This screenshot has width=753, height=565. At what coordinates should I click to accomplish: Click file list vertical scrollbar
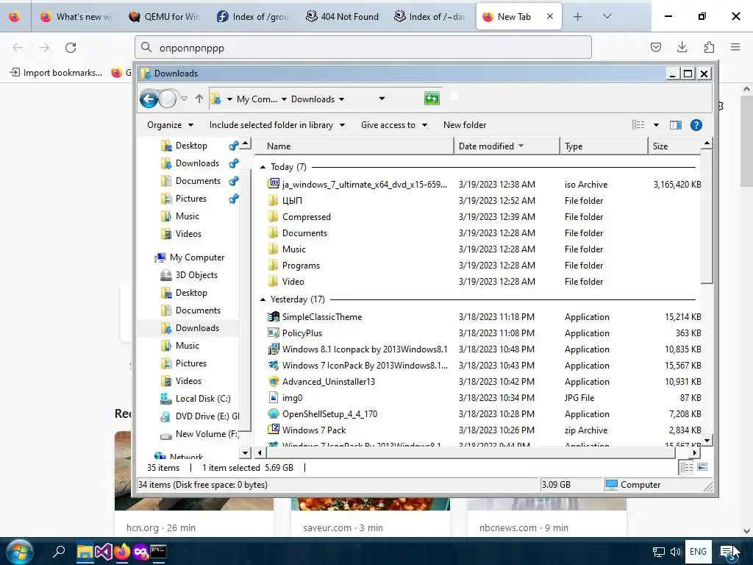click(x=707, y=216)
